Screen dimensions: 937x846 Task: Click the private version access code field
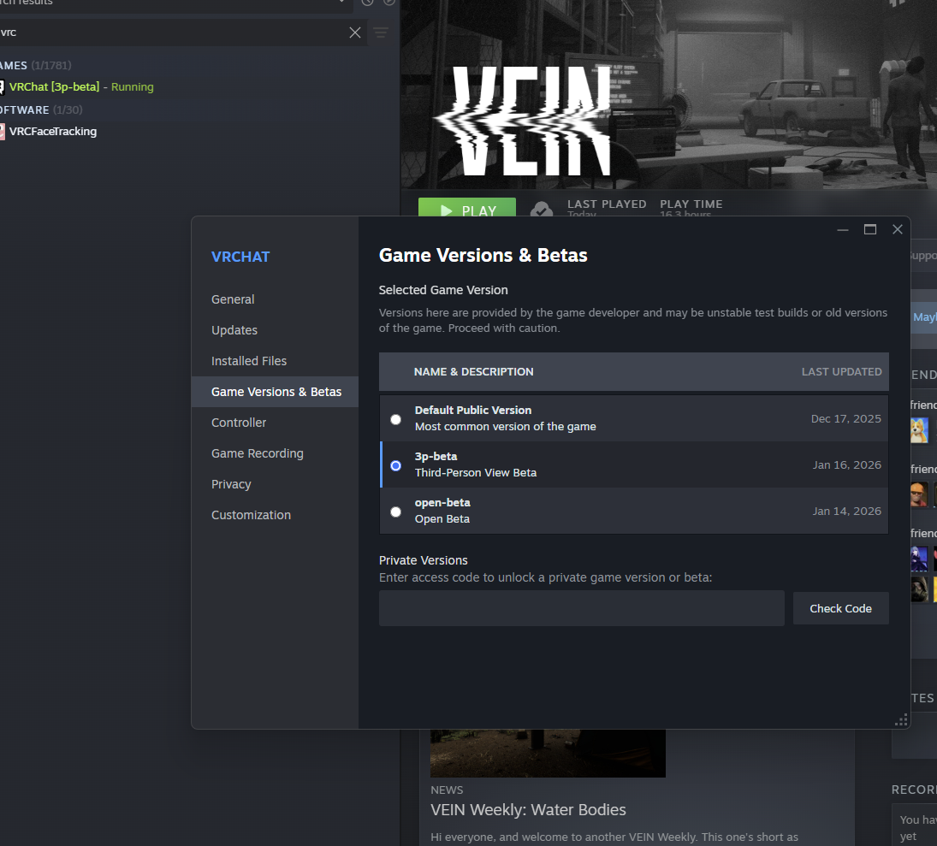pos(581,608)
